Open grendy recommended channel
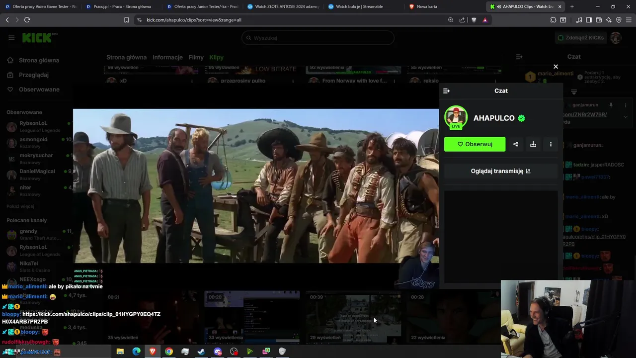636x358 pixels. click(x=38, y=234)
